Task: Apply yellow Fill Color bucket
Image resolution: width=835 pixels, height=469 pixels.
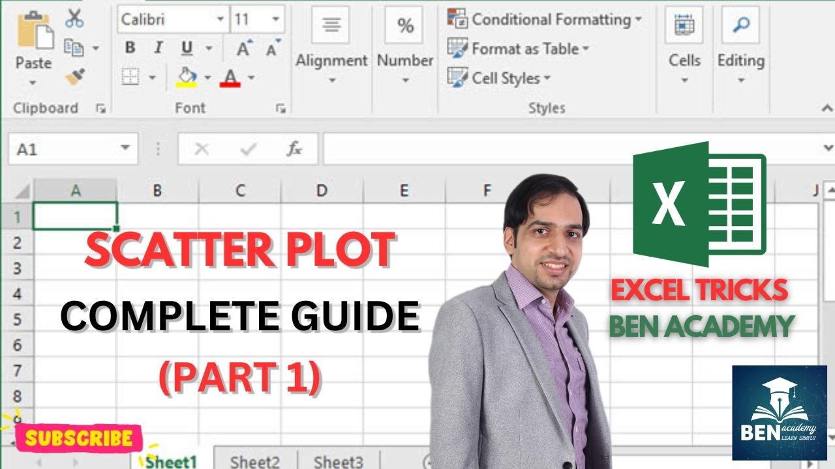Action: click(187, 78)
